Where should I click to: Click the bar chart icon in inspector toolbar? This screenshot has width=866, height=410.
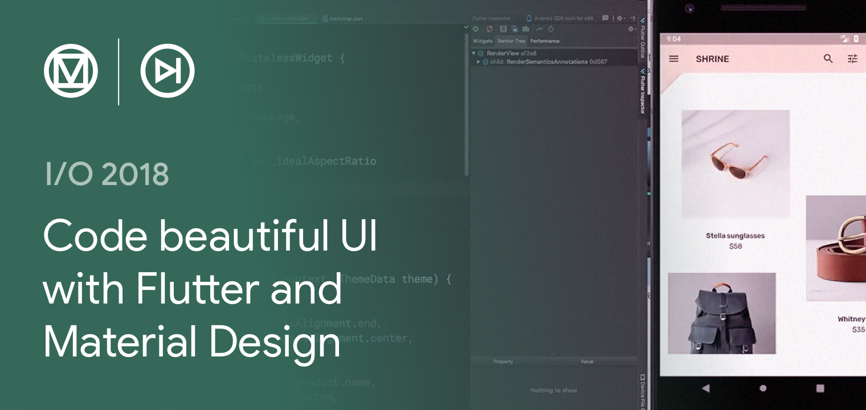click(x=525, y=29)
